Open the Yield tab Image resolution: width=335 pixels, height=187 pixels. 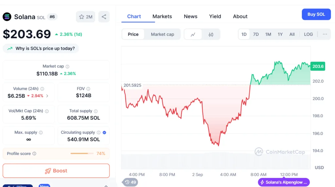(x=215, y=16)
